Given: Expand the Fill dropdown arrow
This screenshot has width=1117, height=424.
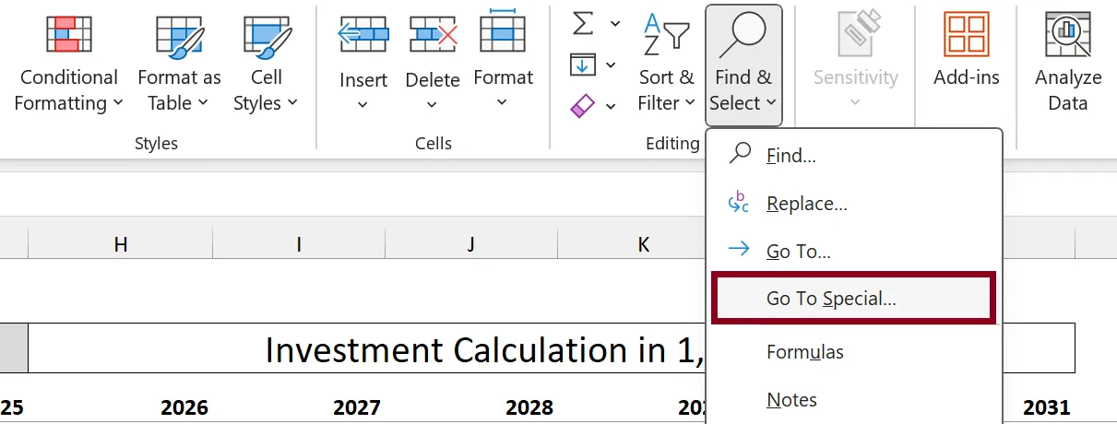Looking at the screenshot, I should [x=611, y=65].
